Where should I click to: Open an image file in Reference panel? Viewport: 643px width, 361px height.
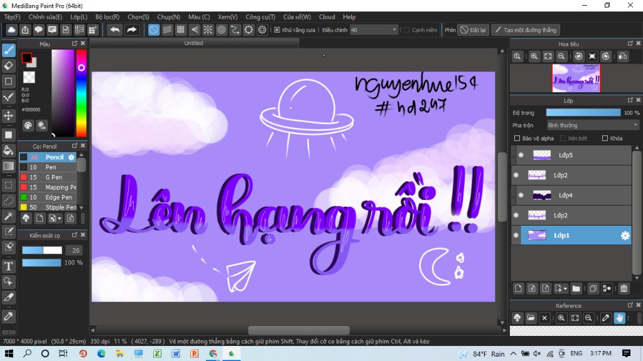click(x=531, y=318)
